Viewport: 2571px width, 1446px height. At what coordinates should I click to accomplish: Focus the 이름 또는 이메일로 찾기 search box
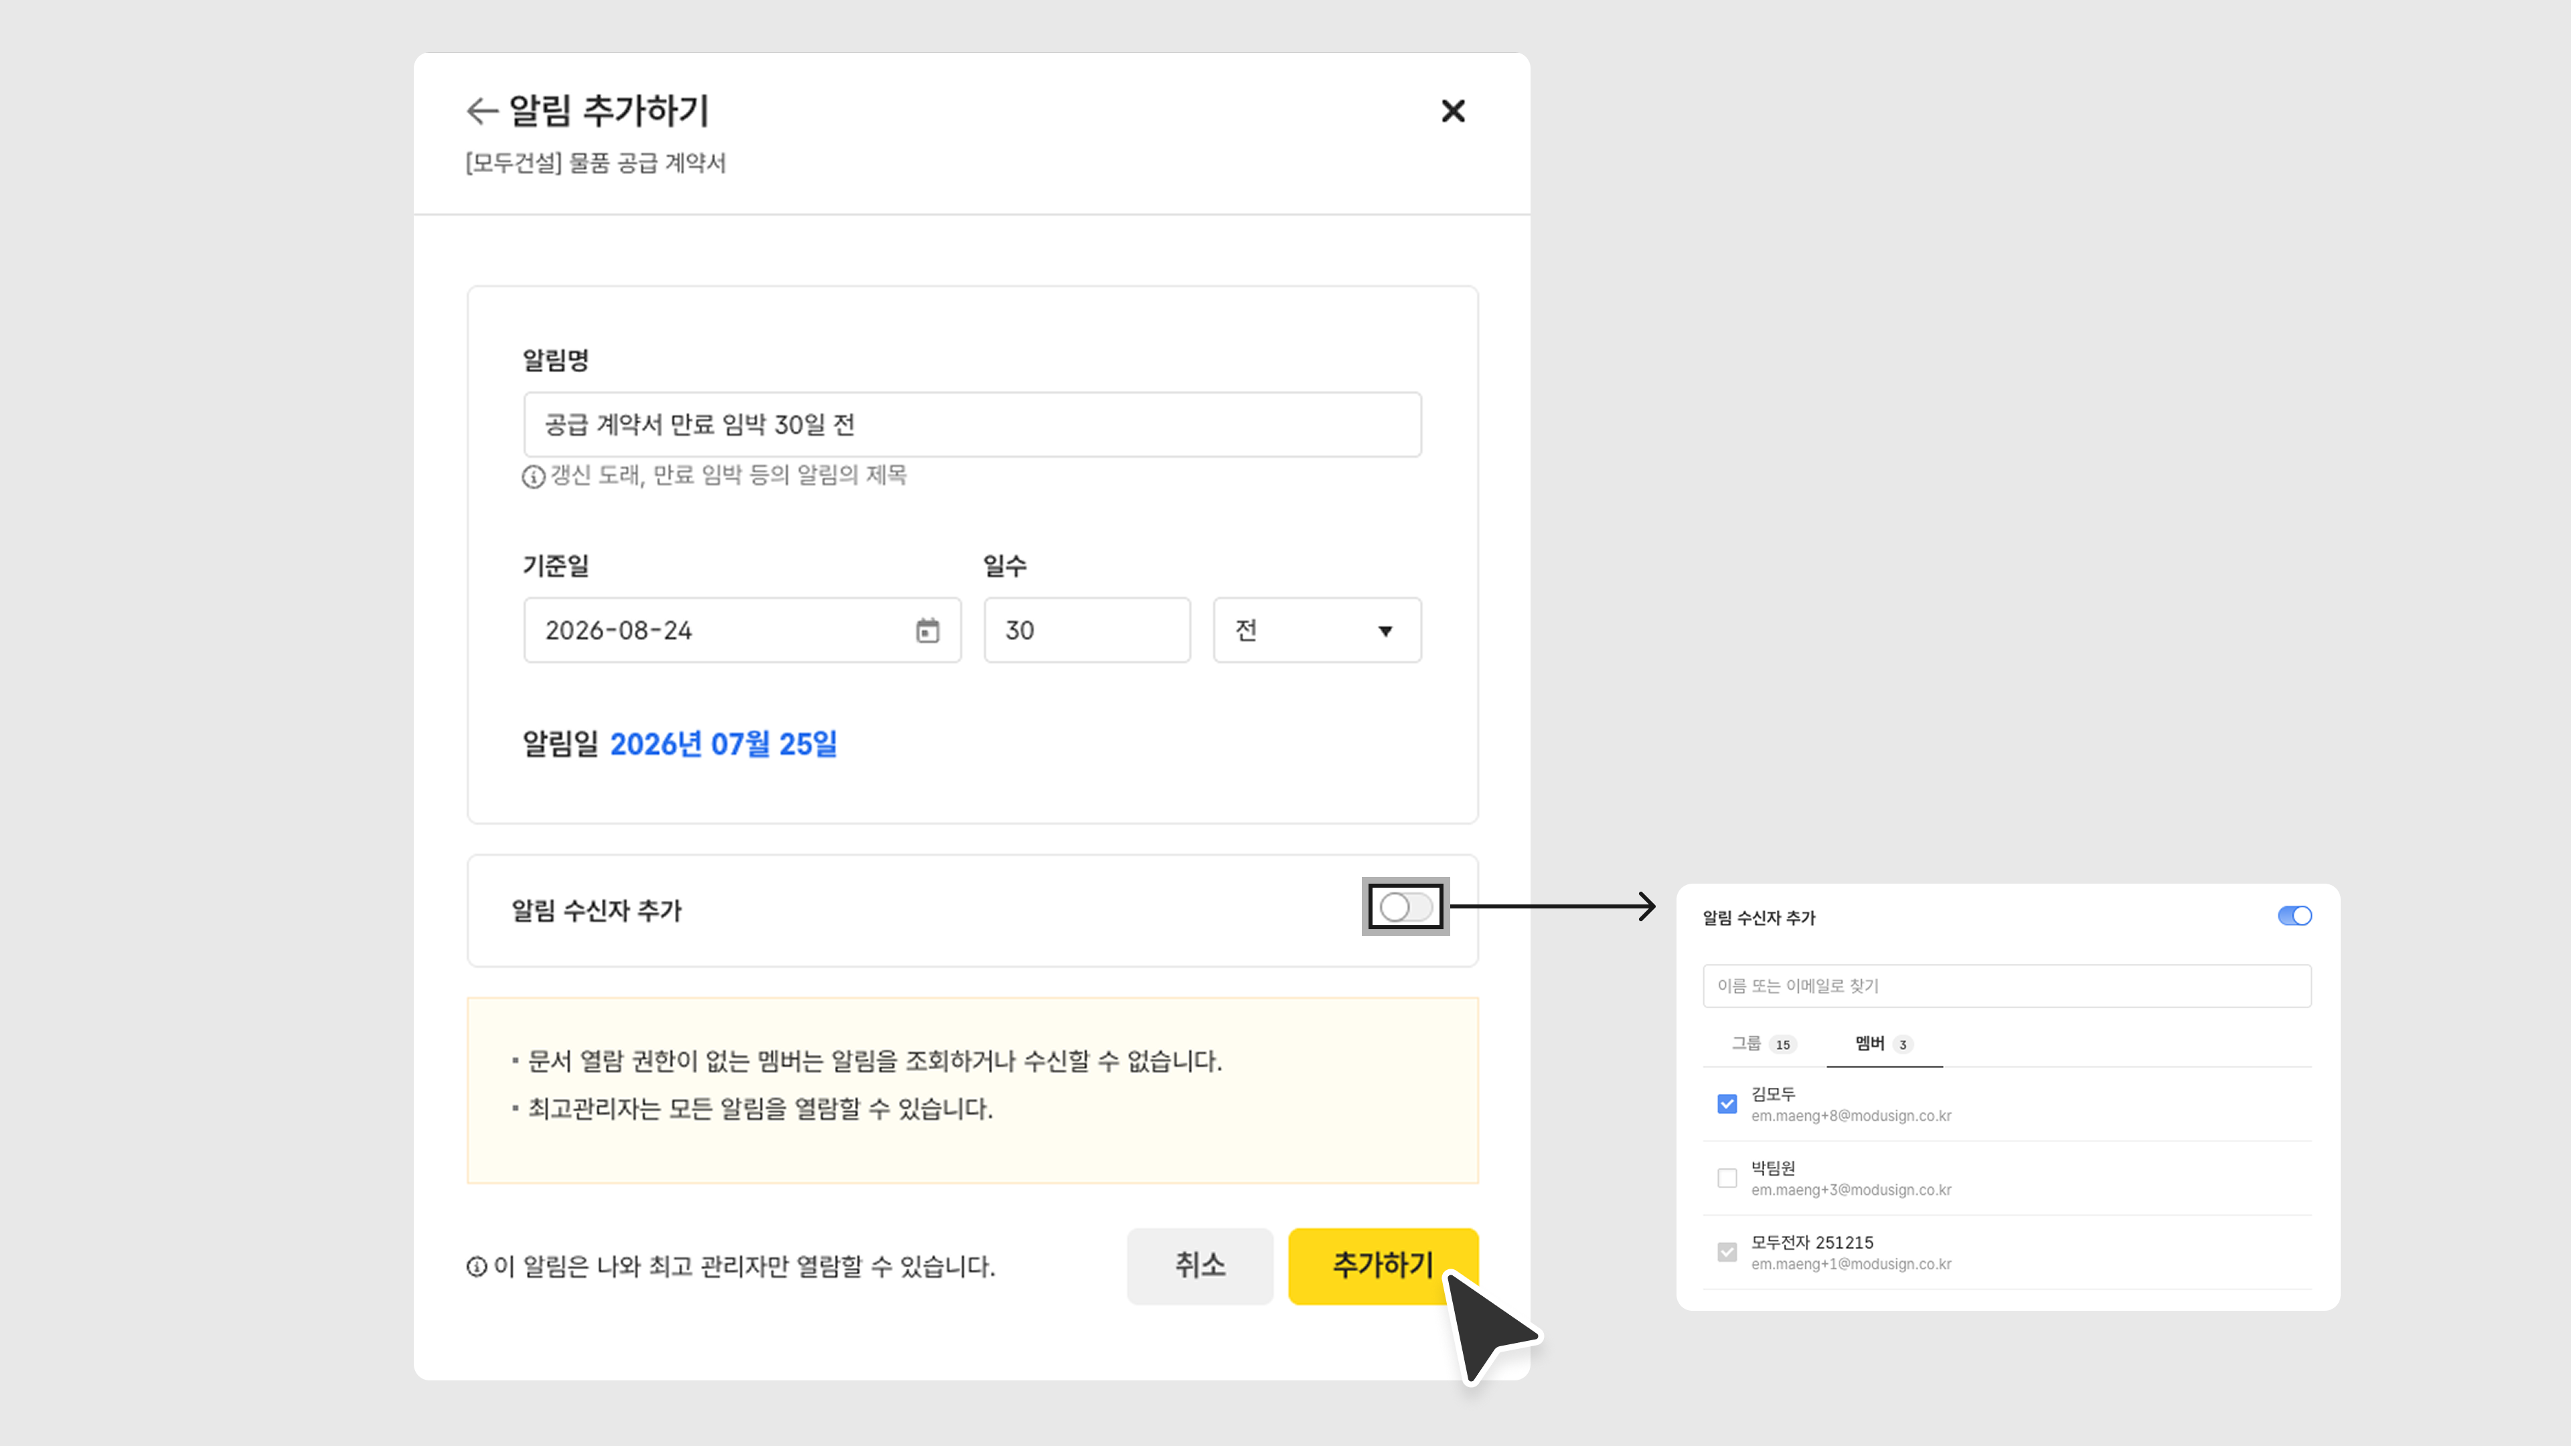pyautogui.click(x=2006, y=986)
